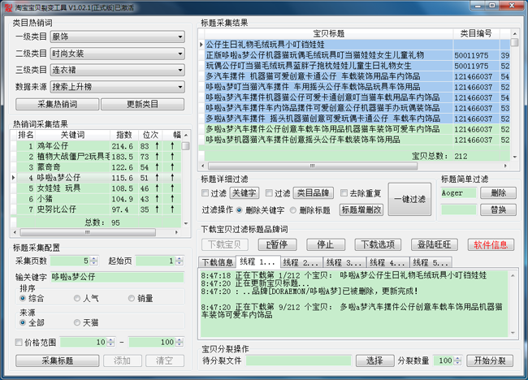The height and width of the screenshot is (380, 528).
Task: Click the 类目编号 column header
Action: point(475,33)
